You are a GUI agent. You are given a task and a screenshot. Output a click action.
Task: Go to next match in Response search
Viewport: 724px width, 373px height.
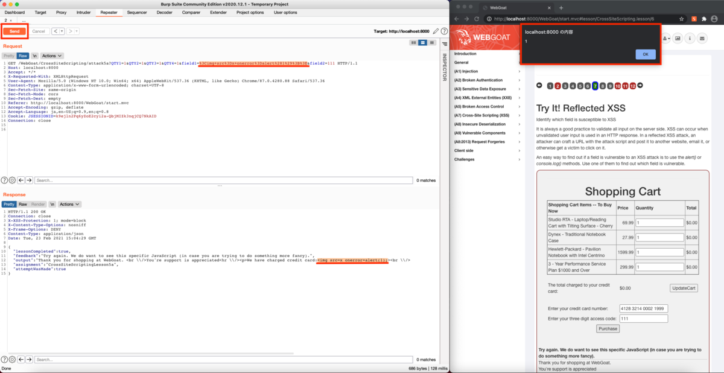pyautogui.click(x=29, y=360)
